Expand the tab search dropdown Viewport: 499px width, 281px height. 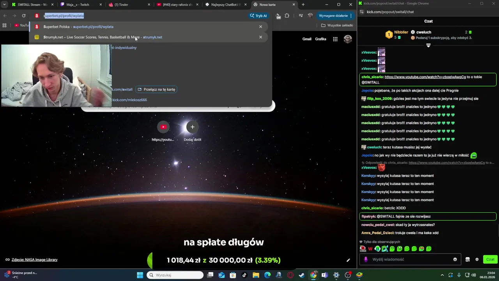coord(4,5)
